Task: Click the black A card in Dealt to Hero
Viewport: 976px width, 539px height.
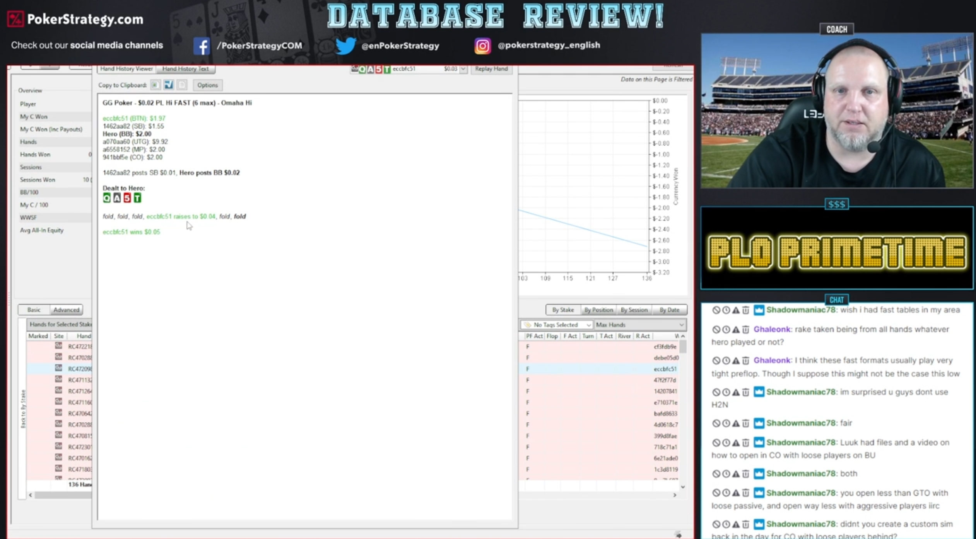Action: coord(117,198)
